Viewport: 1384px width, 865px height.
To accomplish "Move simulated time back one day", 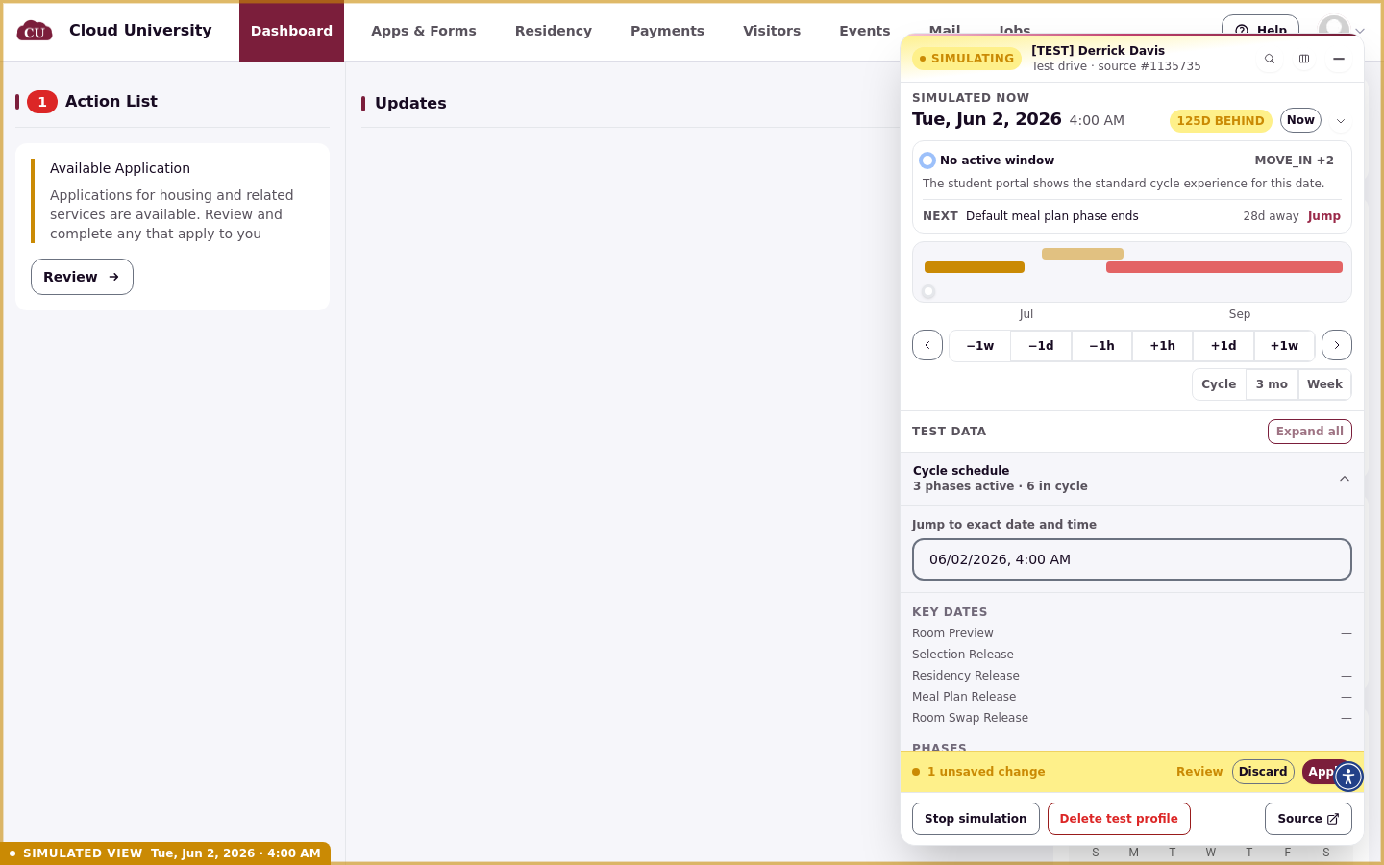I will [1041, 346].
